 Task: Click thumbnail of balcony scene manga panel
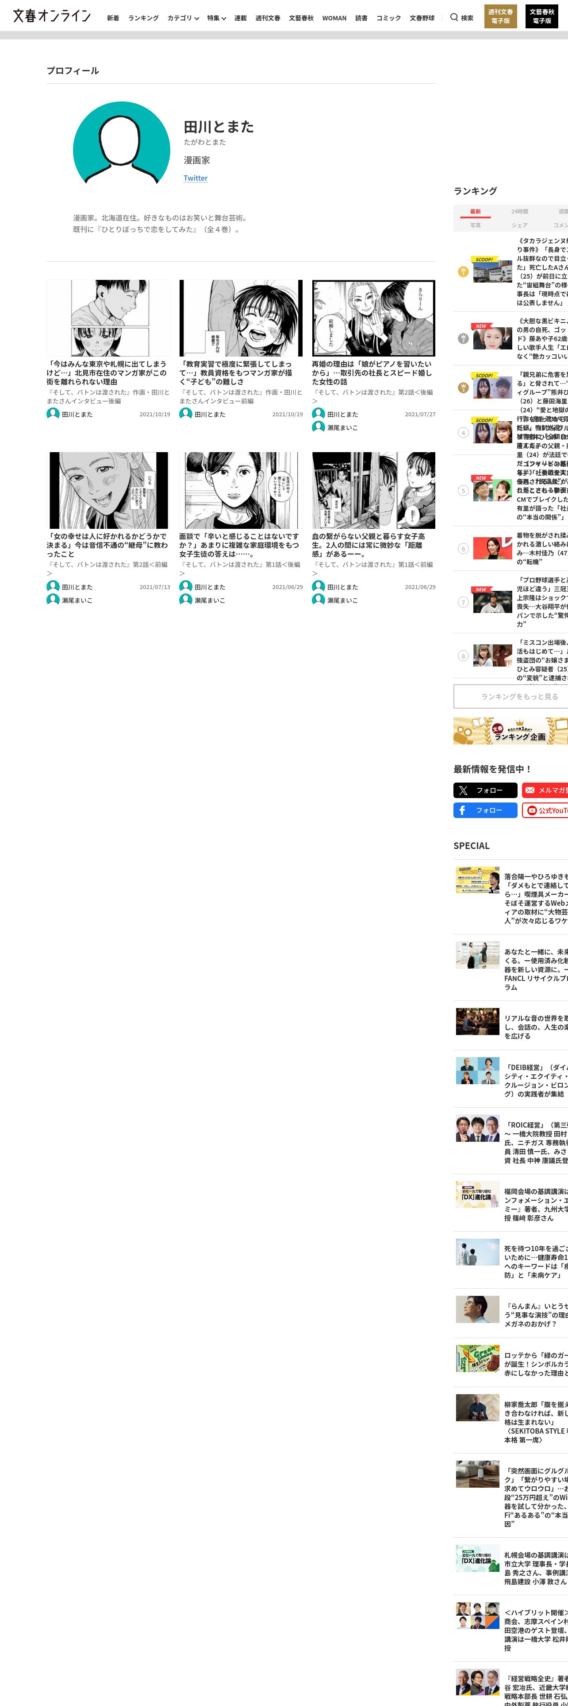click(374, 491)
